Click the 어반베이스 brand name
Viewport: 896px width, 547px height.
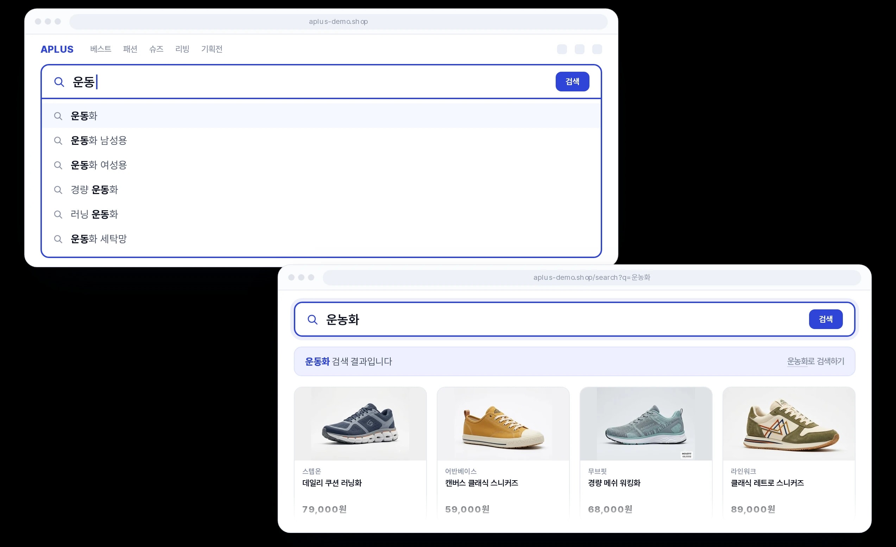[x=461, y=471]
